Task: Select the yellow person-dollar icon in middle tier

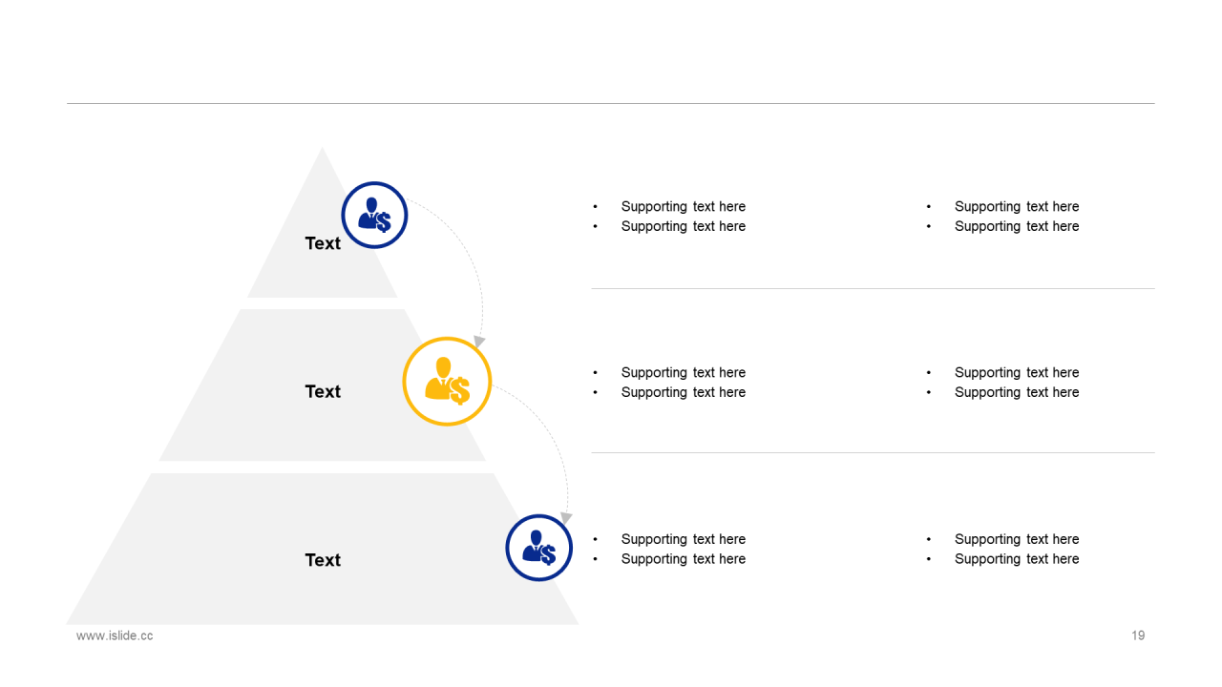Action: [447, 381]
